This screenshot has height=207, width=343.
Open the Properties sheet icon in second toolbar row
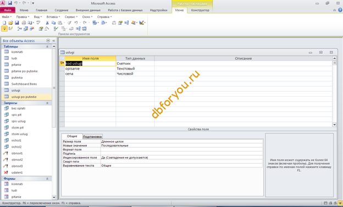click(41, 29)
